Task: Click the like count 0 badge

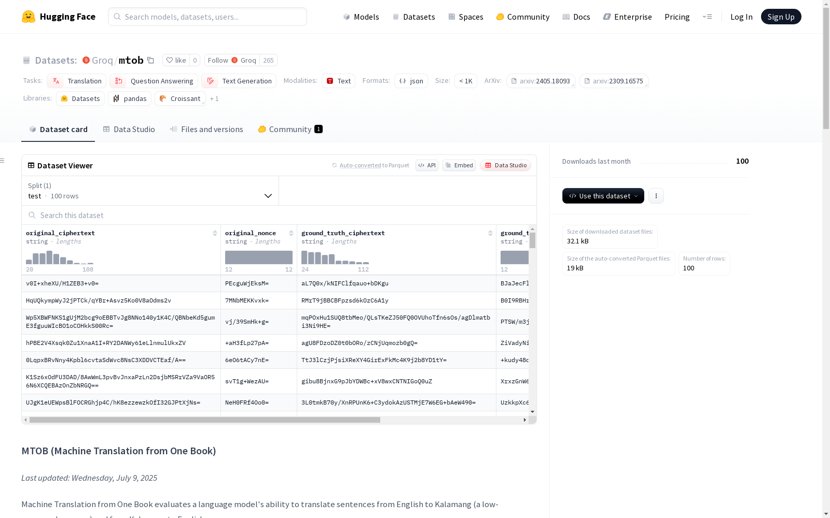Action: 195,60
